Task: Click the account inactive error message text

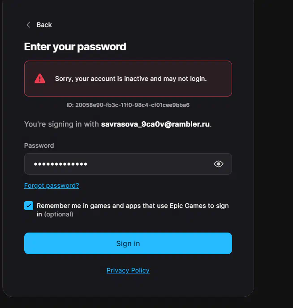Action: pos(131,79)
